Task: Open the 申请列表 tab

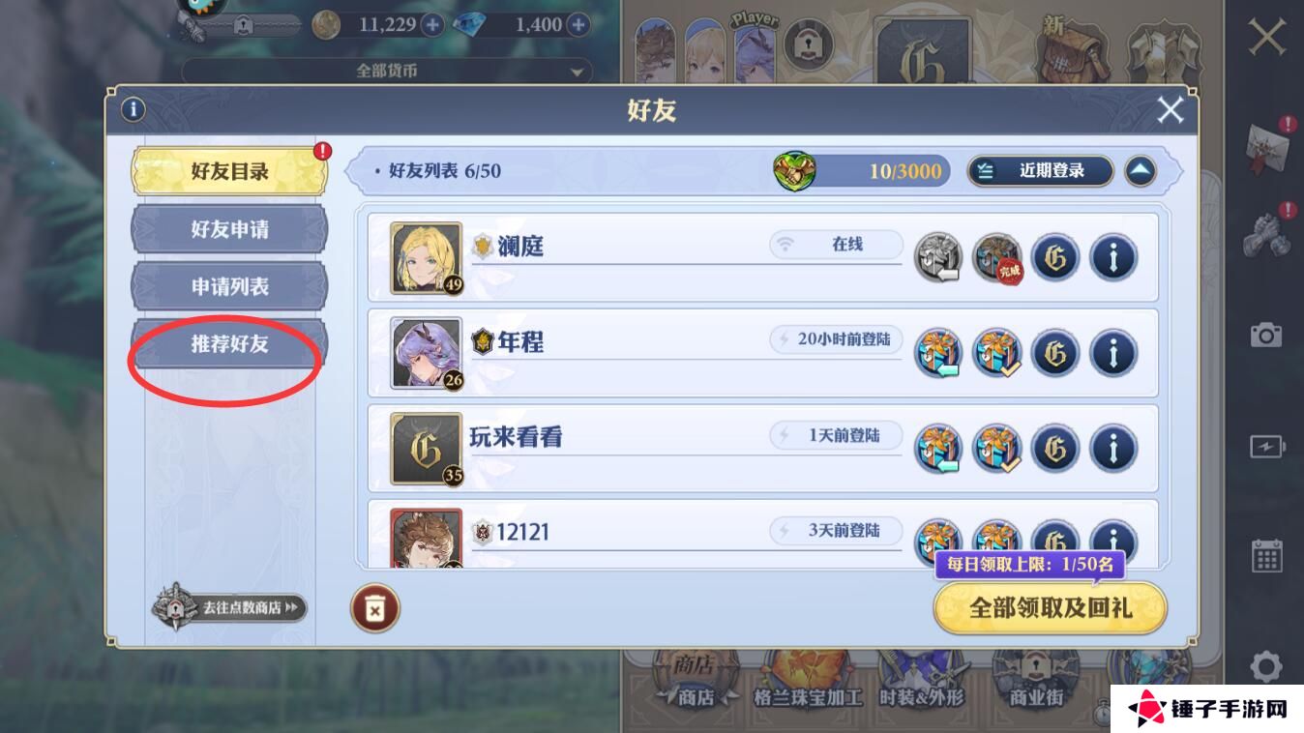Action: 229,286
